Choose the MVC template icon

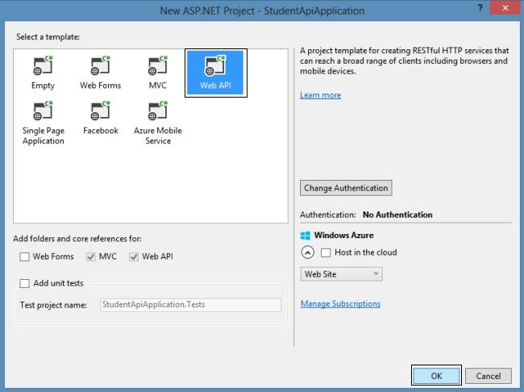[x=158, y=66]
